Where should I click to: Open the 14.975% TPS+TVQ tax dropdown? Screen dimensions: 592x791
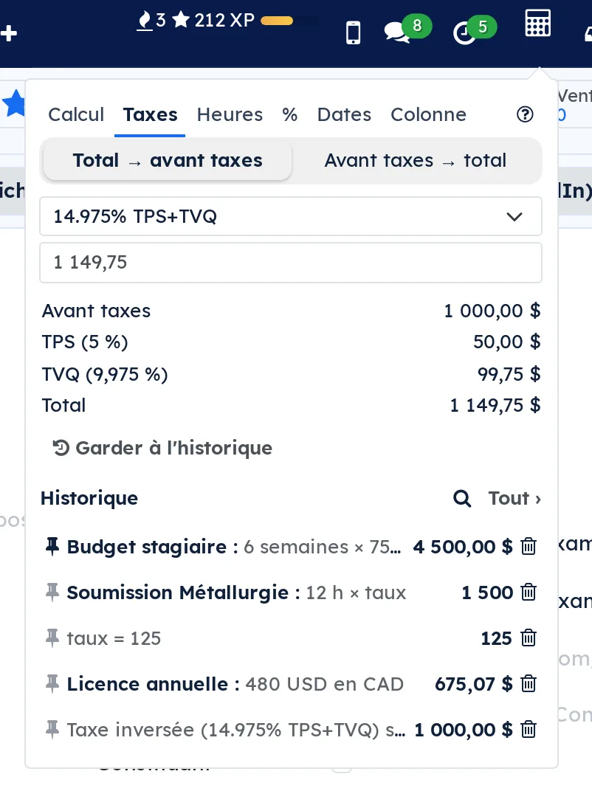pos(291,216)
